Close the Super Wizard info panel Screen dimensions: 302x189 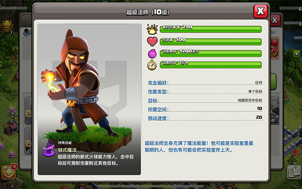pos(260,11)
